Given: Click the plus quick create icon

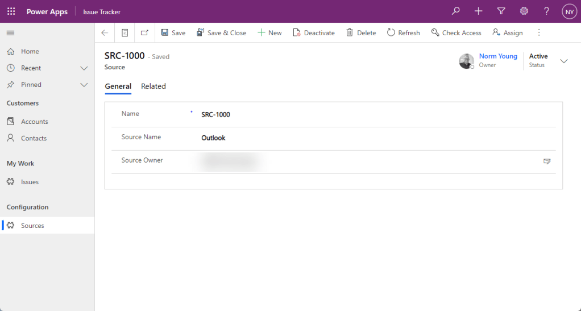Looking at the screenshot, I should [478, 11].
